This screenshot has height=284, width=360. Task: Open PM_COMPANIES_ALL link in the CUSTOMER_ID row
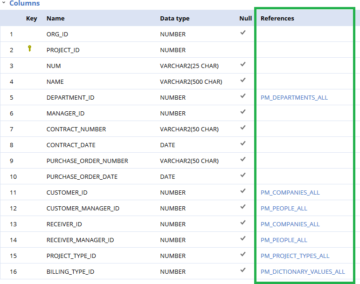tap(290, 192)
